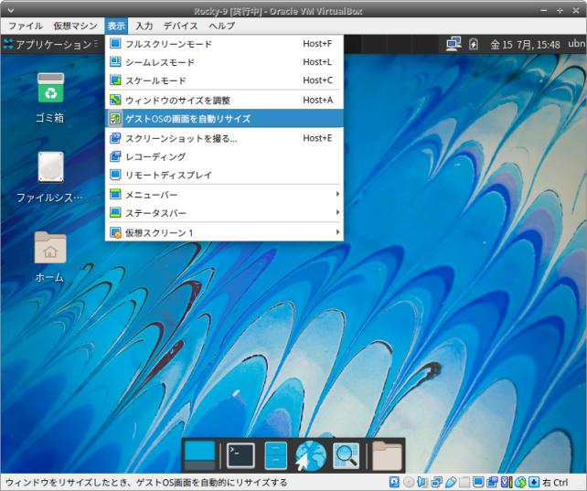
Task: Click the mouse integration status icon
Action: click(521, 482)
